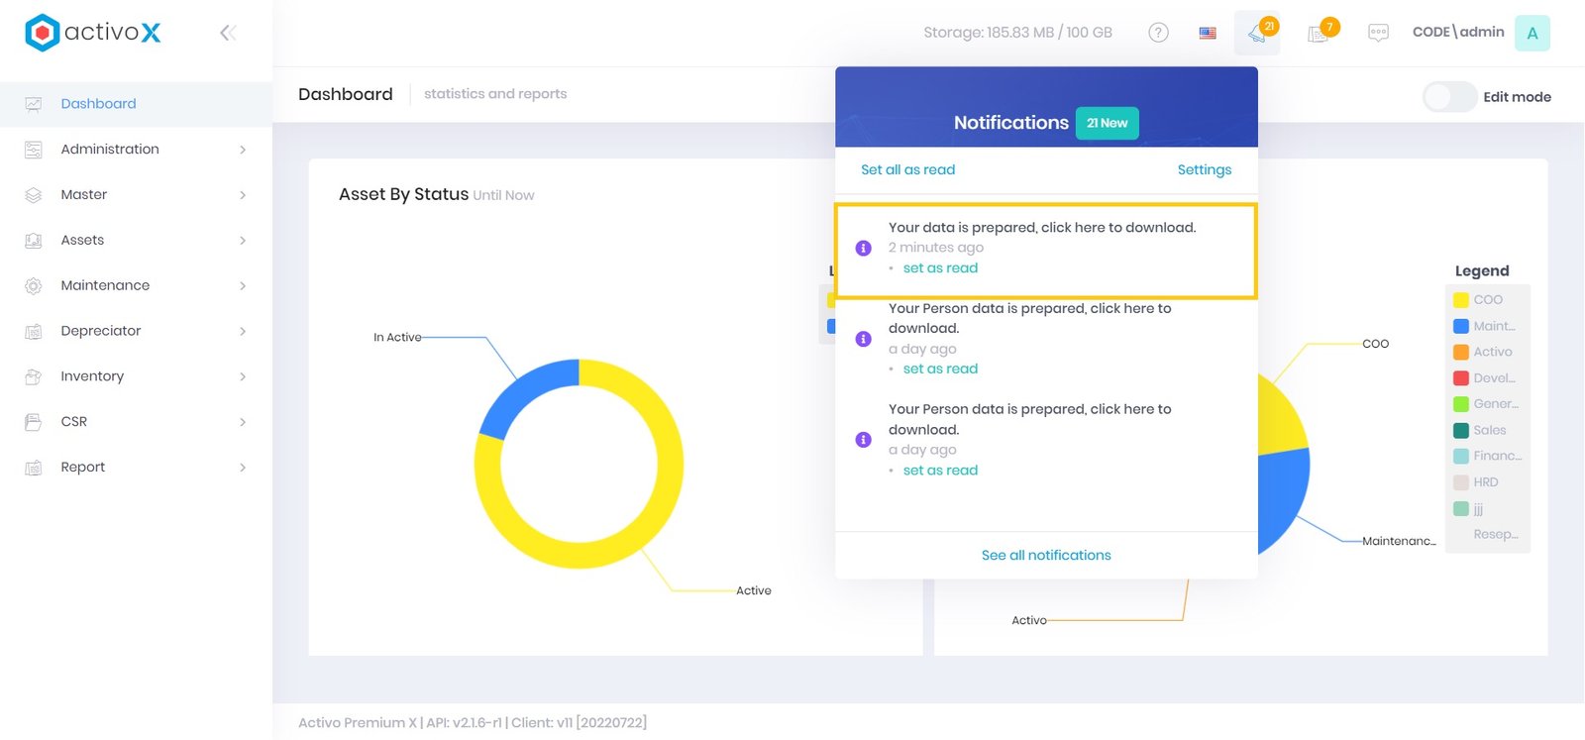This screenshot has width=1585, height=740.
Task: Open See all notifications link
Action: coord(1046,556)
